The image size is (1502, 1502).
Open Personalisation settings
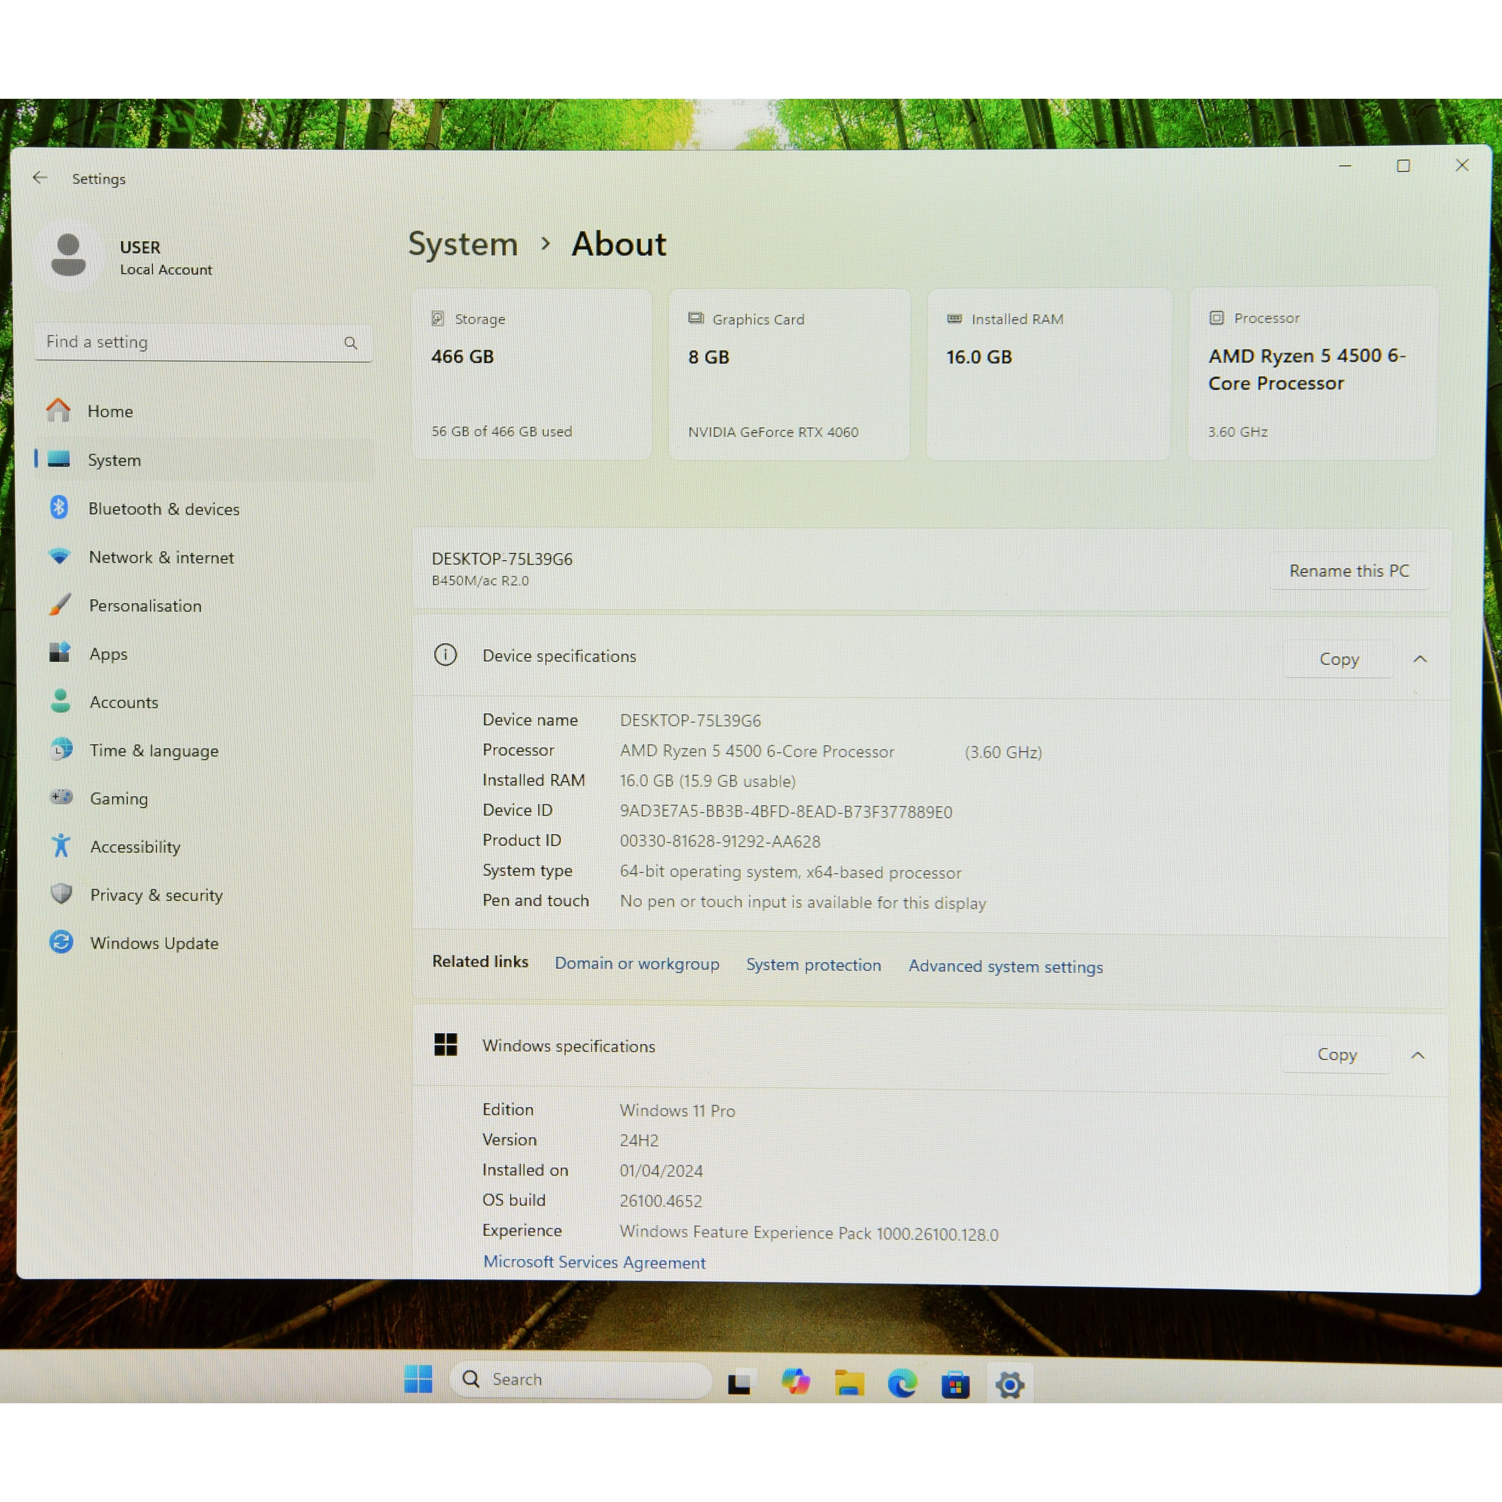click(205, 606)
